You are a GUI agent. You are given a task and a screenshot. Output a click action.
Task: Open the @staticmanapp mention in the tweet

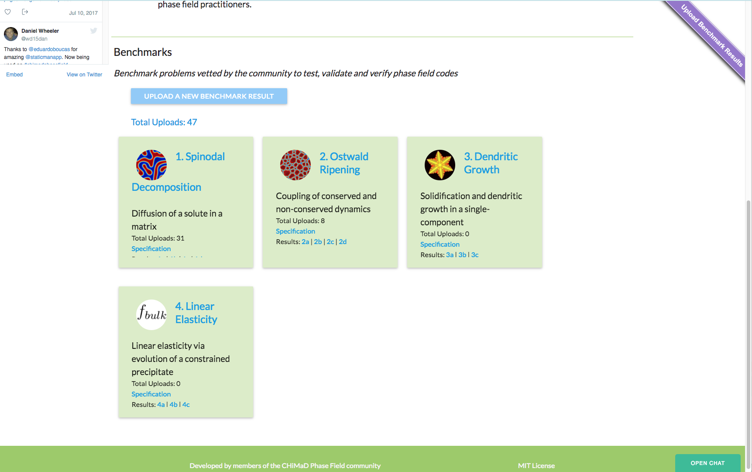click(45, 57)
